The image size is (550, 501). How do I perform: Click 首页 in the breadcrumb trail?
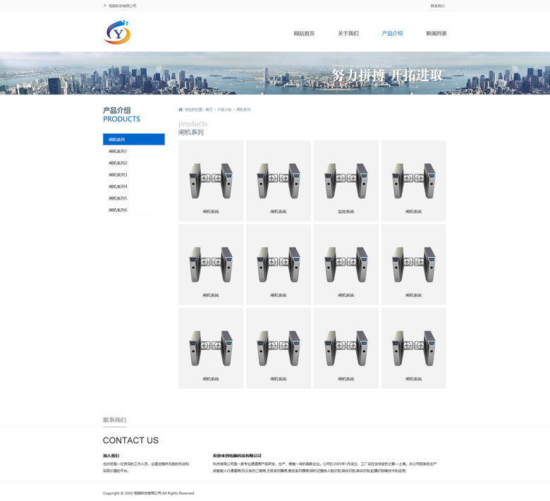209,109
